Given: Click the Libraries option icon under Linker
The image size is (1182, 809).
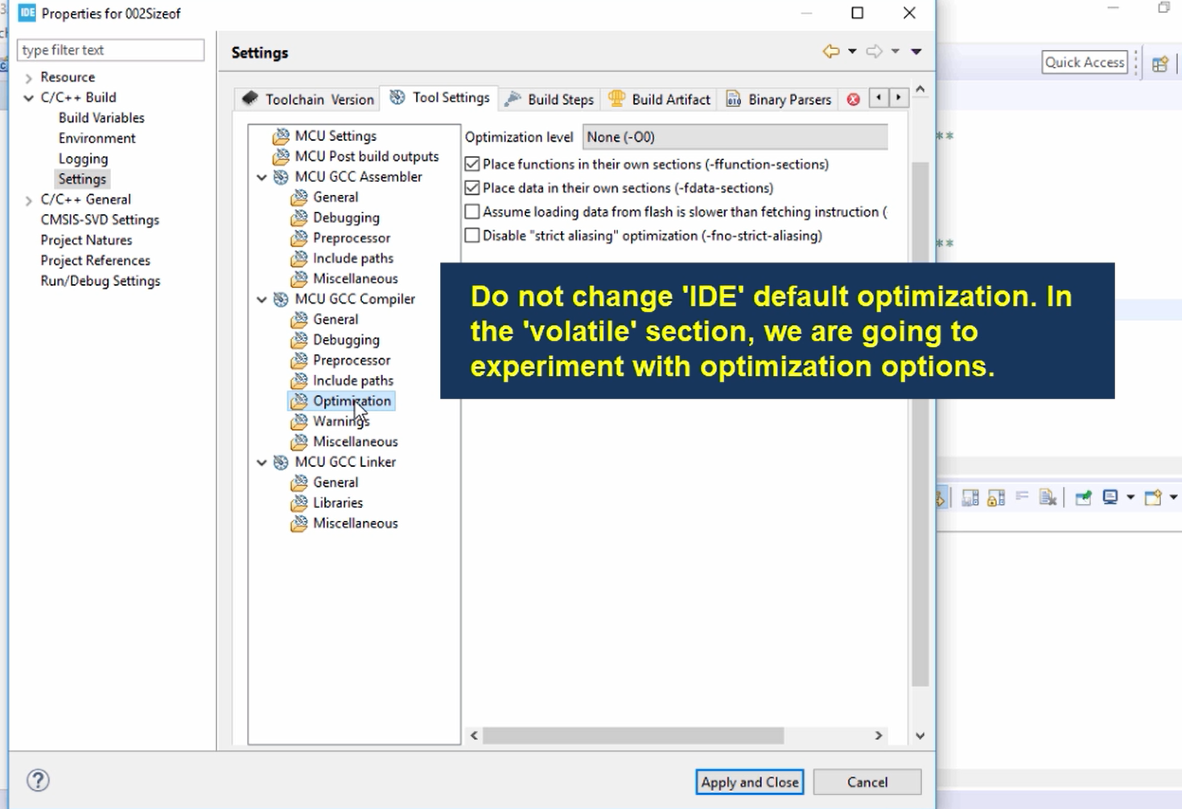Looking at the screenshot, I should click(299, 503).
